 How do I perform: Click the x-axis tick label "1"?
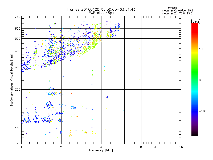coord(21,147)
